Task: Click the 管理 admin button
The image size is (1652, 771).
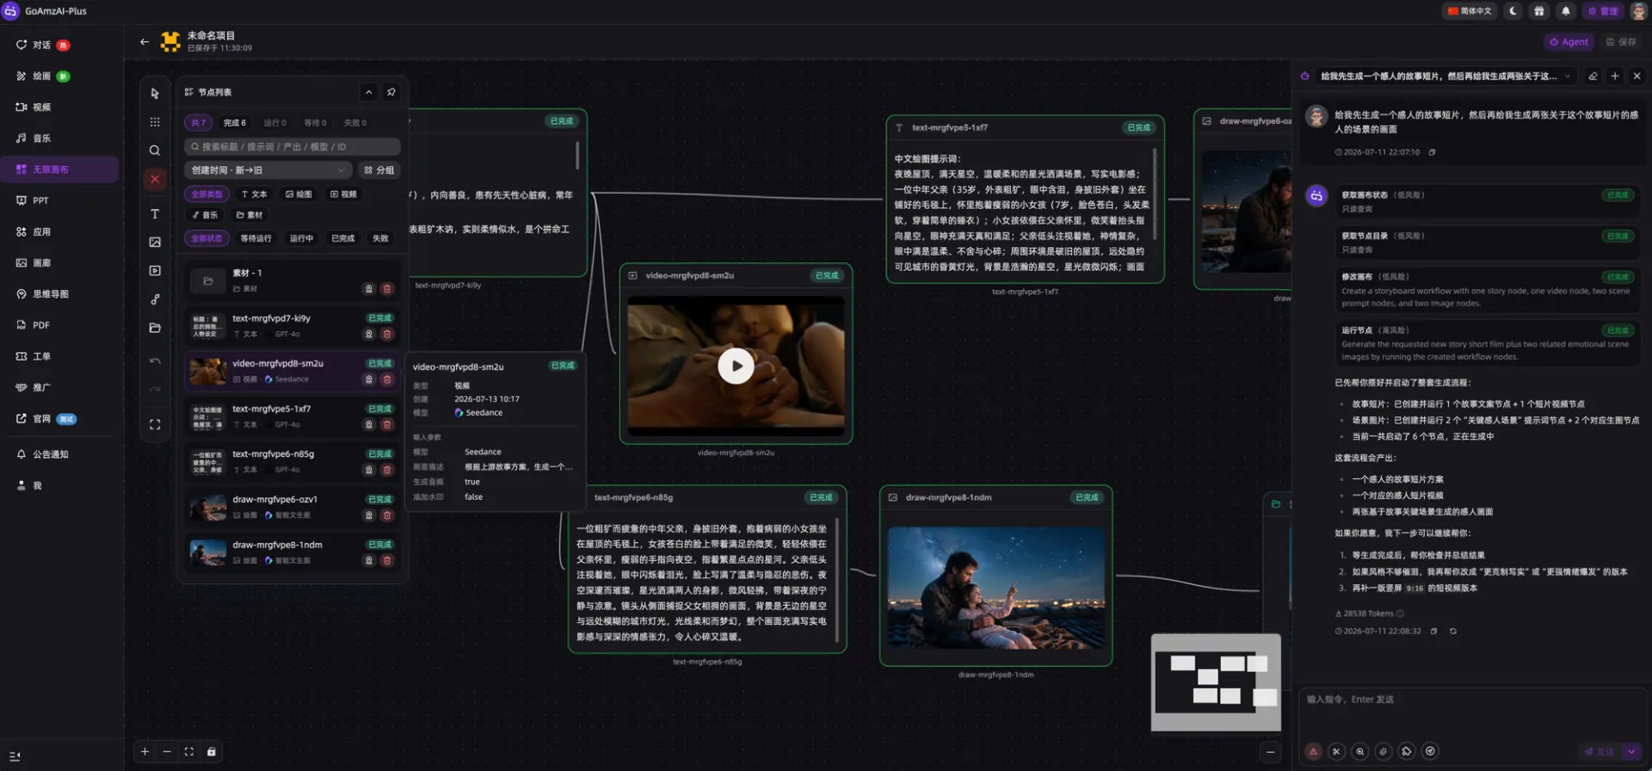Action: click(x=1602, y=11)
